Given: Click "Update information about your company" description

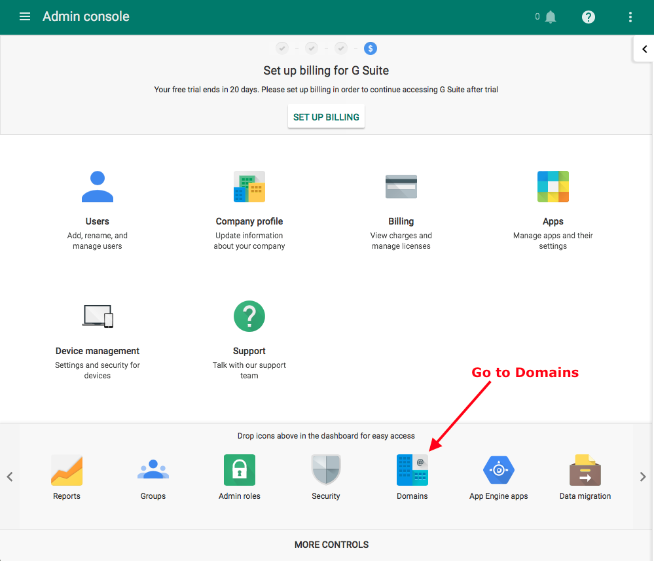Looking at the screenshot, I should 249,241.
